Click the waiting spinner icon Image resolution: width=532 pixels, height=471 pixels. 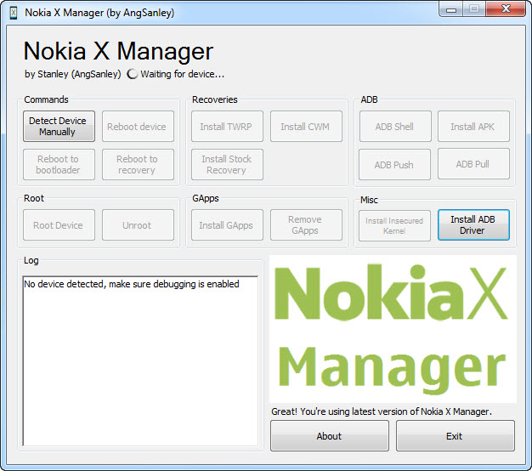point(133,74)
